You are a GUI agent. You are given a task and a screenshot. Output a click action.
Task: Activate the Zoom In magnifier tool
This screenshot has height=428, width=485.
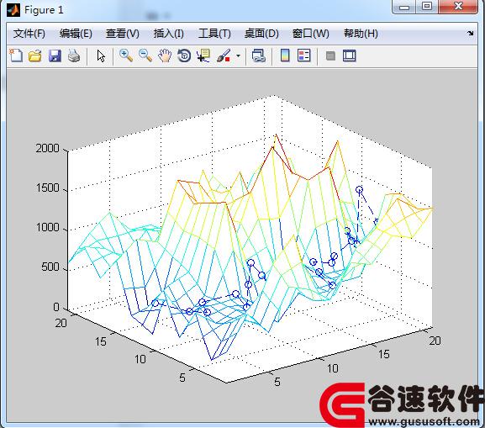(126, 55)
